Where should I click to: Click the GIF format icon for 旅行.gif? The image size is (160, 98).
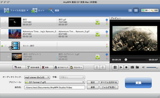tap(98, 22)
